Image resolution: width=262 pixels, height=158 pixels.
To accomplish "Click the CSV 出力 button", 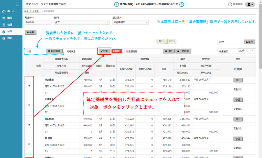I will [249, 42].
